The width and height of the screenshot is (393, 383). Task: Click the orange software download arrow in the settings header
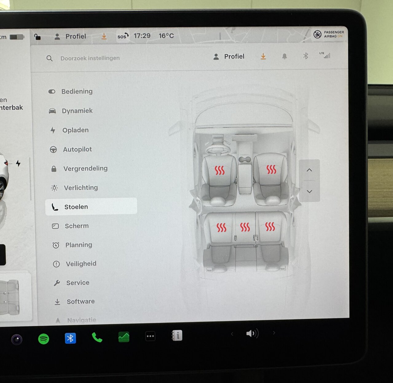(x=263, y=56)
